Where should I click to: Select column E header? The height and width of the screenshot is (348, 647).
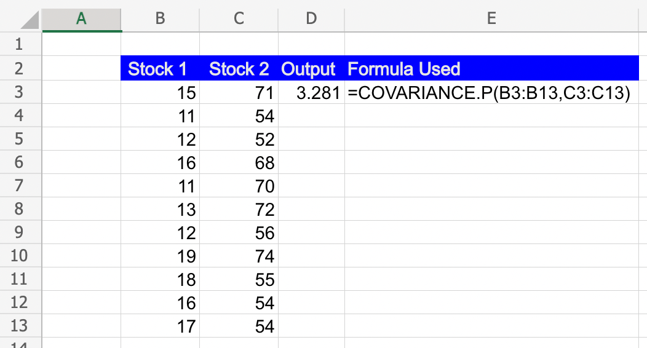[491, 18]
